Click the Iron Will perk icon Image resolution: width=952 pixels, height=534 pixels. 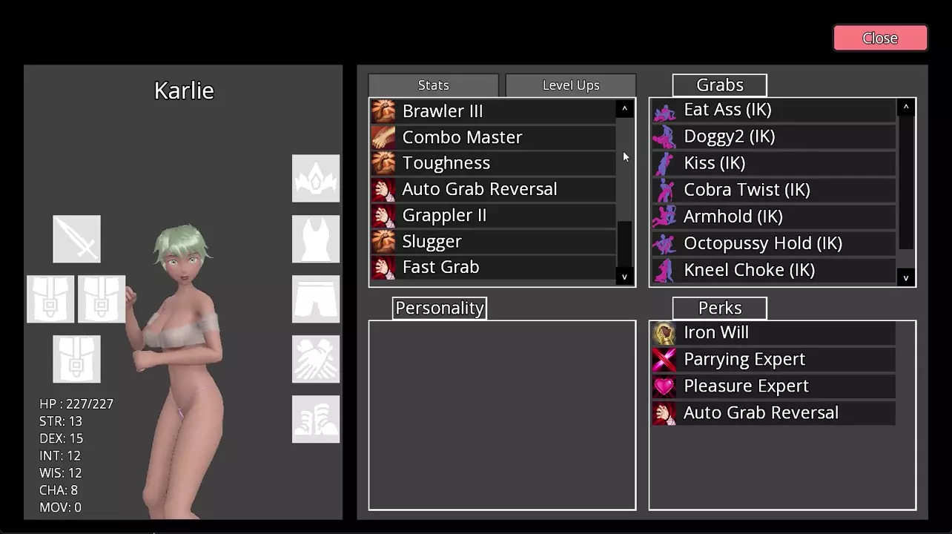tap(664, 333)
